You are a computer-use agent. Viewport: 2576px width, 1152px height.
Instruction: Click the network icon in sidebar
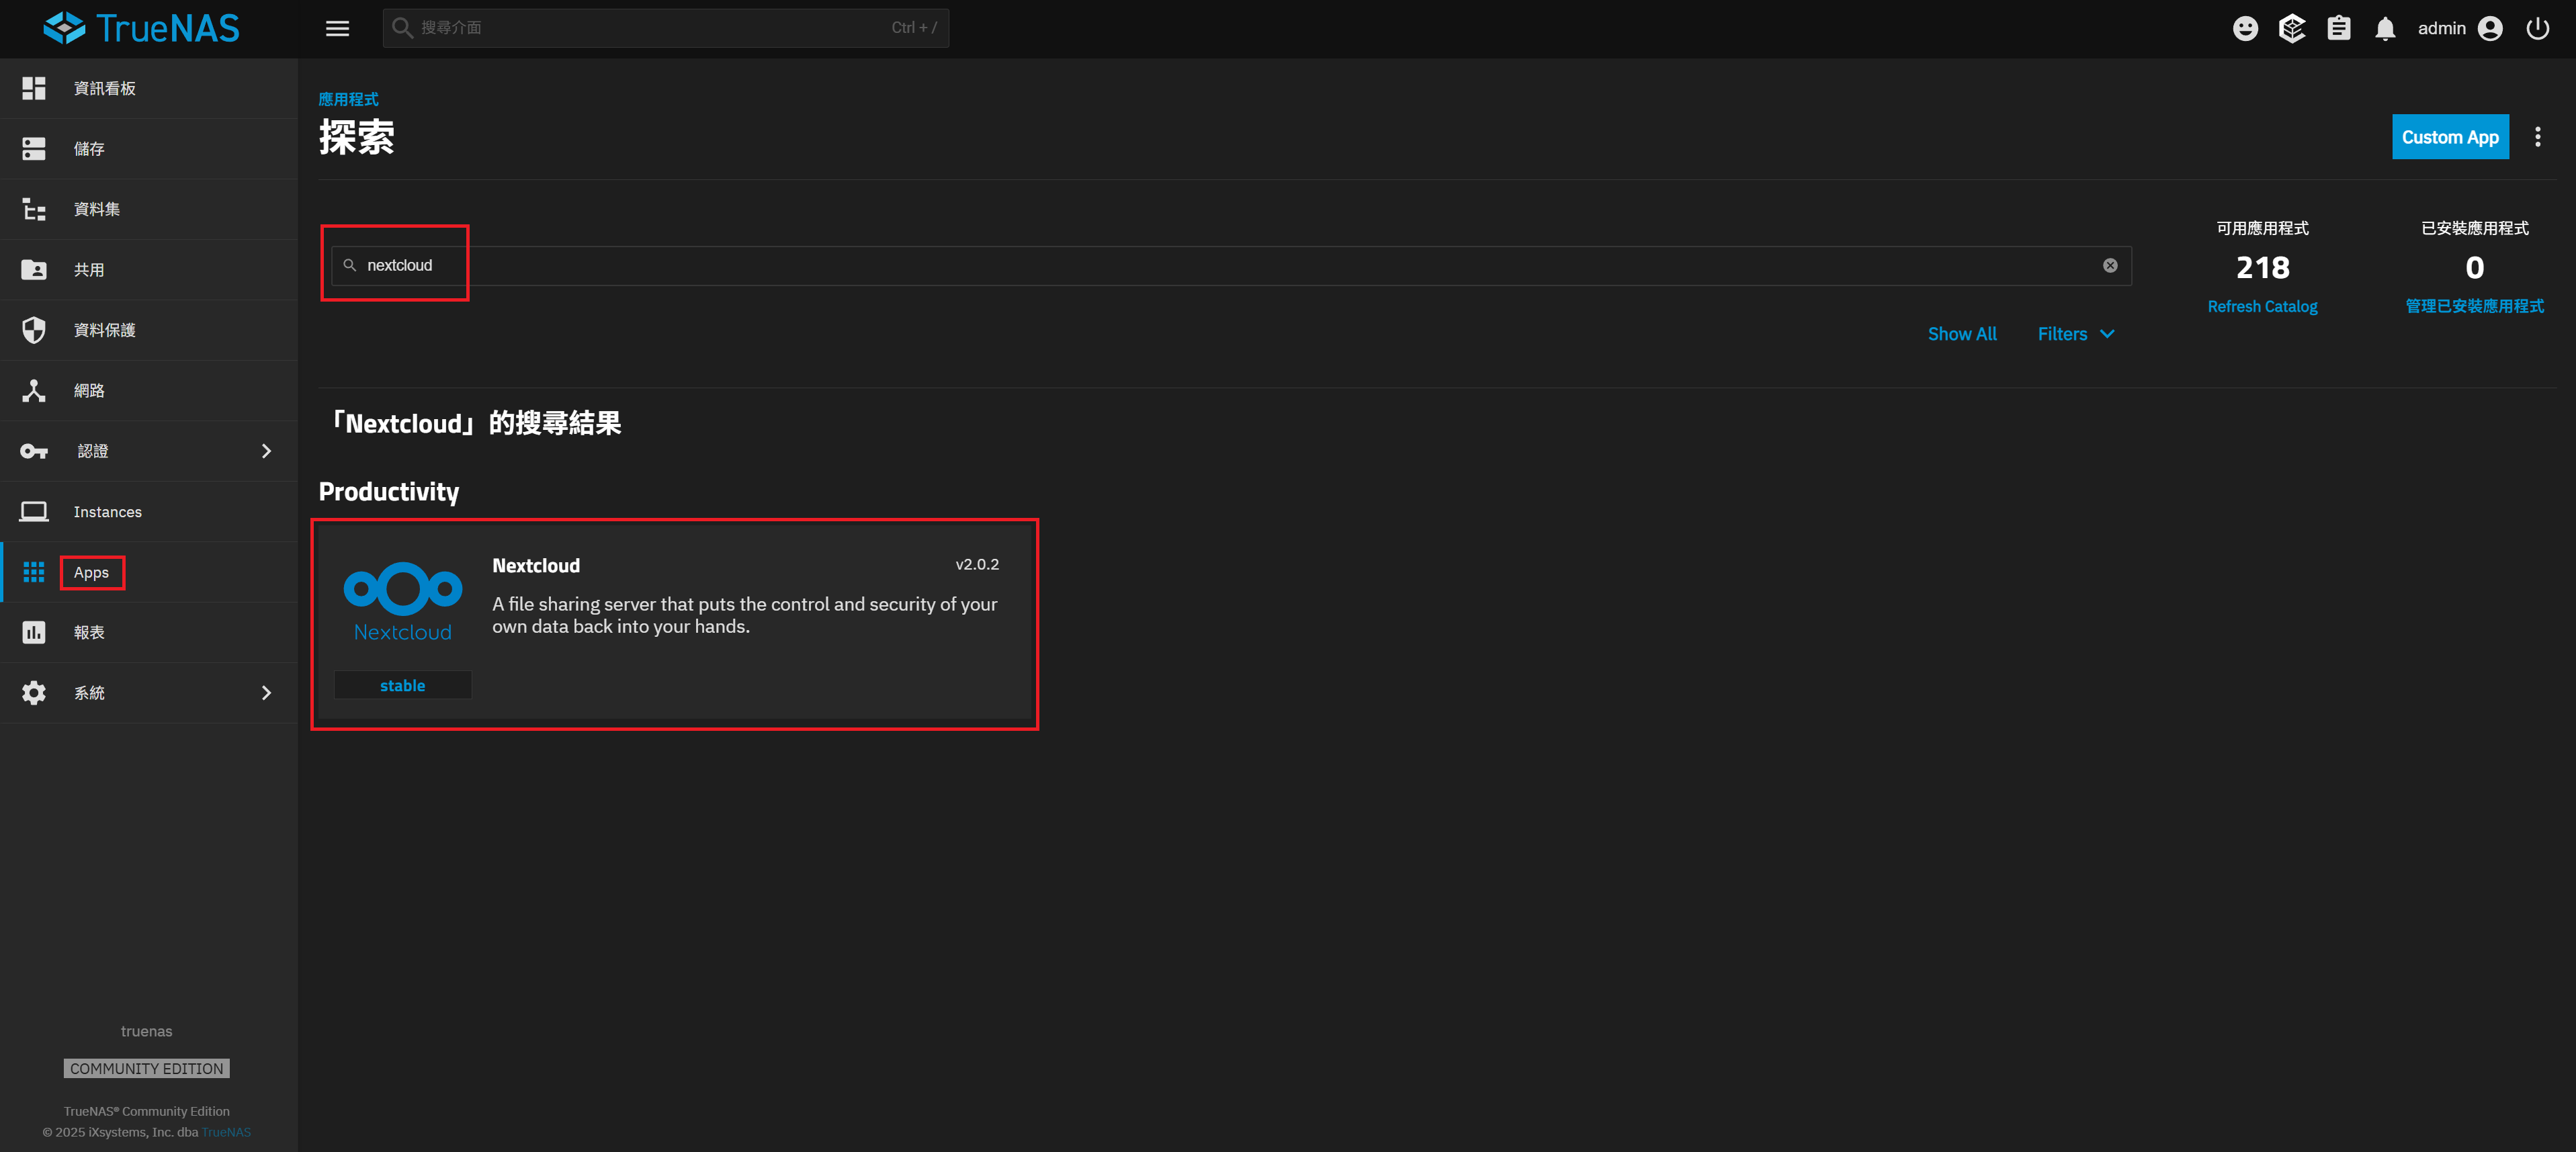coord(34,390)
